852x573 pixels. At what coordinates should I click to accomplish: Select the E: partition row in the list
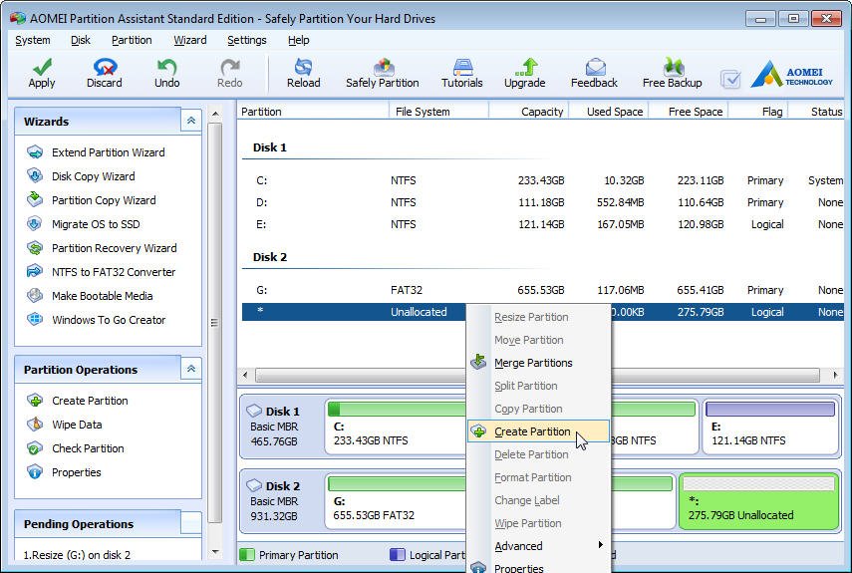tap(543, 224)
